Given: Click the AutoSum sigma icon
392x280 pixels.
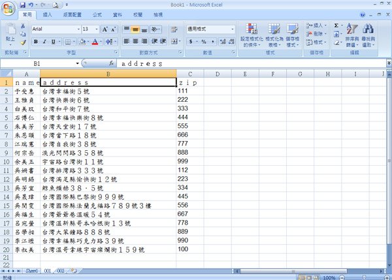Looking at the screenshot, I should click(336, 25).
